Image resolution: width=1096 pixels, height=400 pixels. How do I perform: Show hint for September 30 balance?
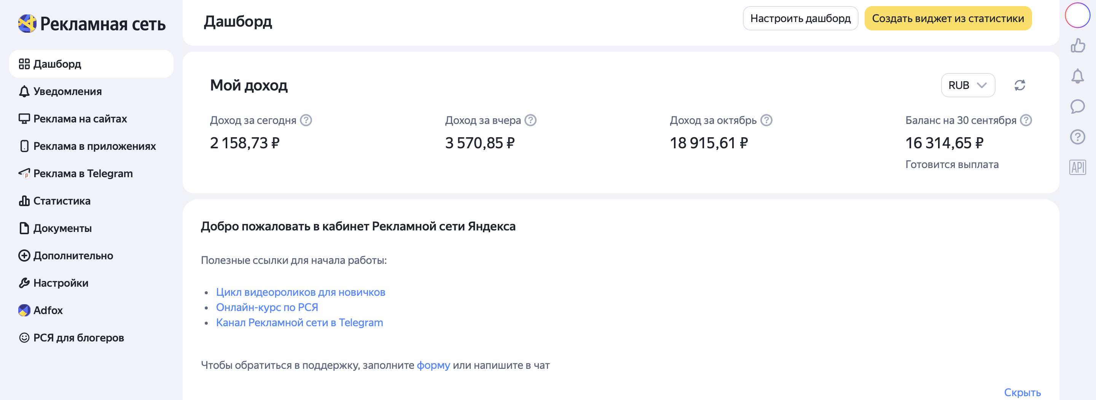pos(1026,120)
